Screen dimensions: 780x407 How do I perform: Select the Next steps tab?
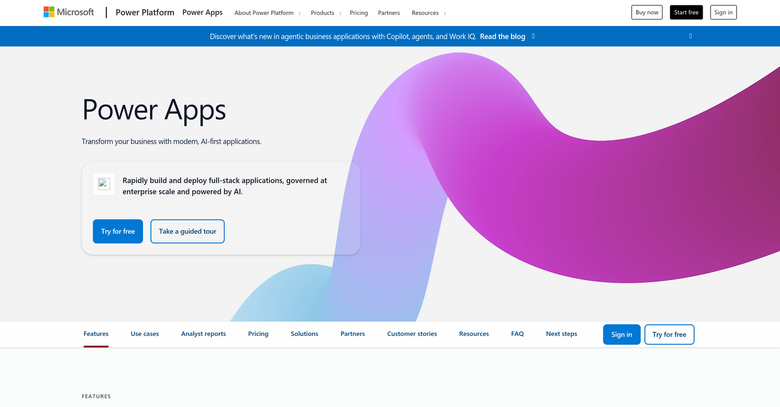click(x=561, y=333)
